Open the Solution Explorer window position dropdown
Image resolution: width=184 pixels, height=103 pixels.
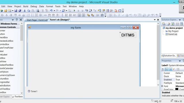point(180,20)
